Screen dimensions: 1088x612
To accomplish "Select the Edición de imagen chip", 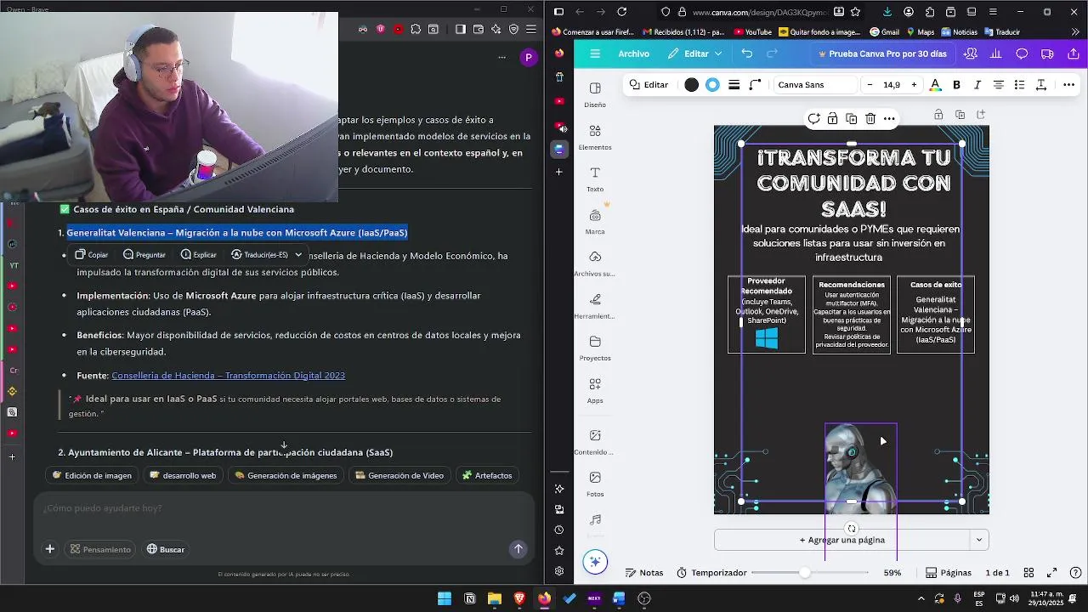I will (92, 476).
